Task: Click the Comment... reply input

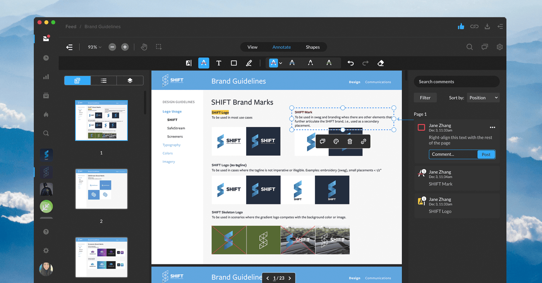Action: pos(453,154)
